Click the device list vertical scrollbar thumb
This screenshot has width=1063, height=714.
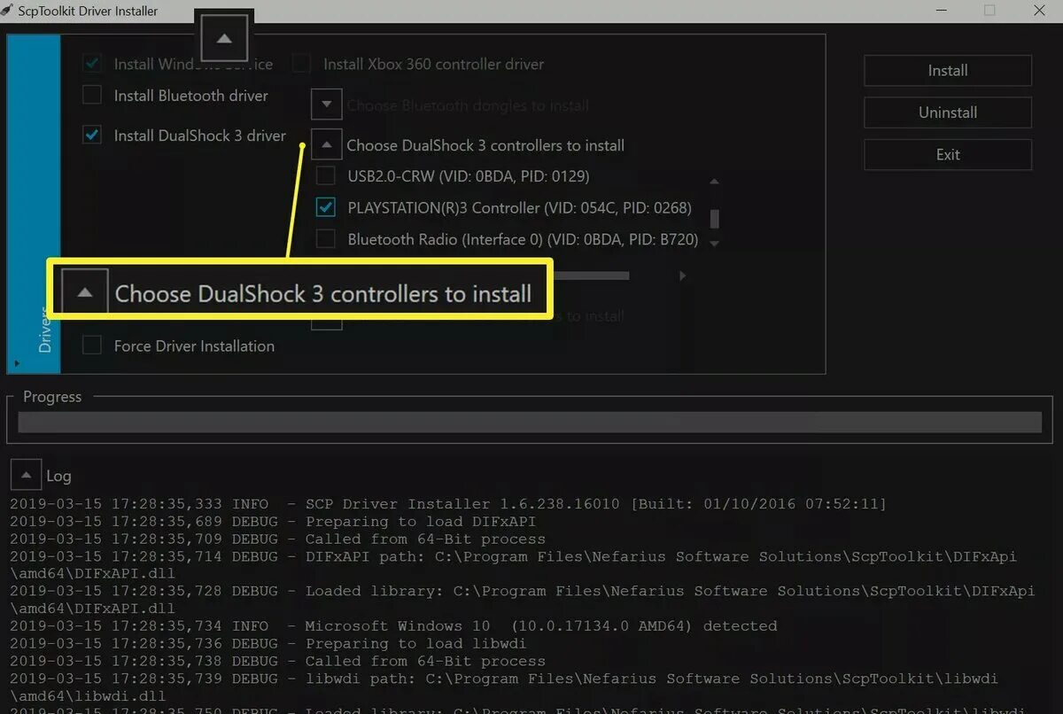(715, 218)
